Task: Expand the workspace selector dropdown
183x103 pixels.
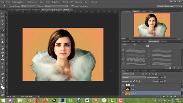Action: pos(169,6)
